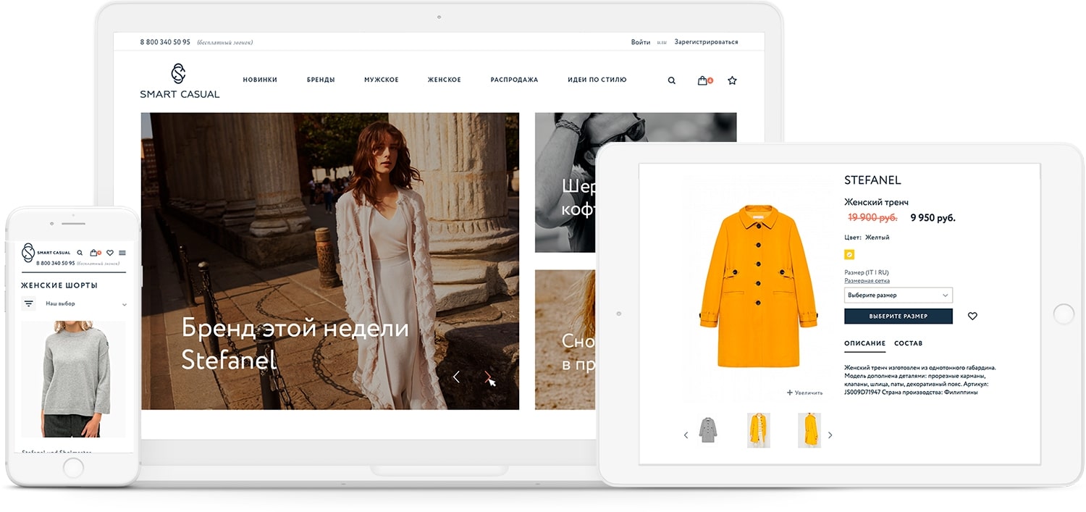Image resolution: width=1086 pixels, height=512 pixels.
Task: Click phone number 8 800 340 50 95 on laptop
Action: pos(165,42)
